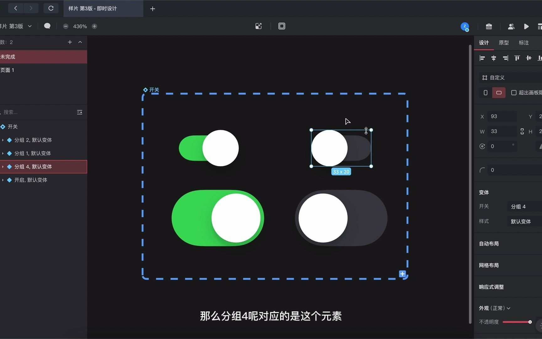The image size is (542, 339).
Task: Select the top align icon
Action: 517,58
